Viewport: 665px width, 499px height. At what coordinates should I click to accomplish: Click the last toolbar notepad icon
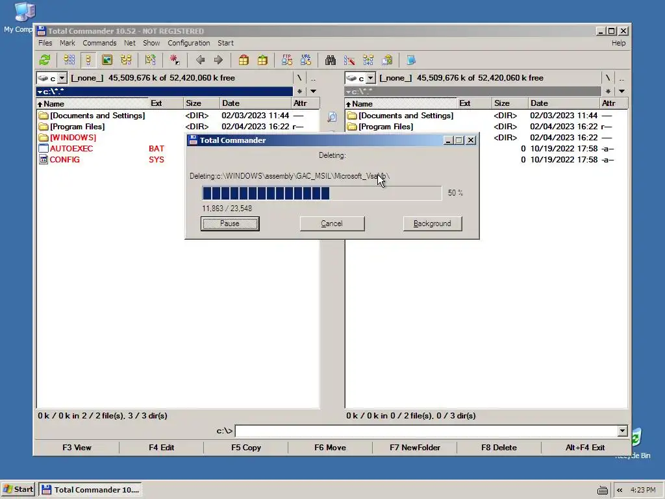click(411, 60)
